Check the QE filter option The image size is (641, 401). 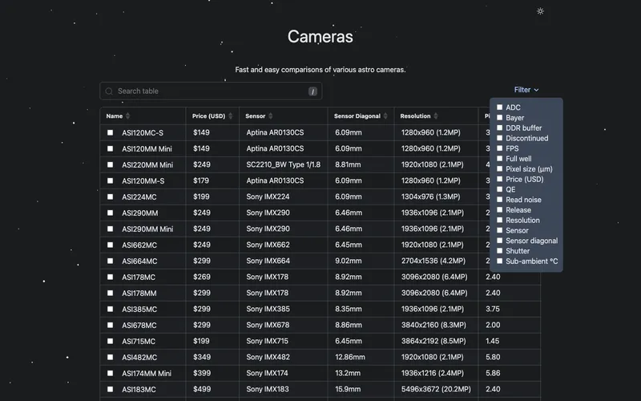point(499,189)
